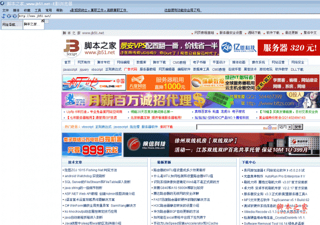Click the 亿恩科技 logo banner

click(x=238, y=48)
